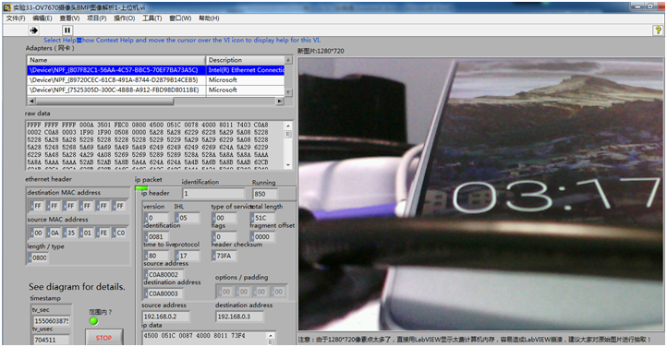Viewport: 667px width, 347px height.
Task: Click the red STOP button
Action: pos(103,338)
